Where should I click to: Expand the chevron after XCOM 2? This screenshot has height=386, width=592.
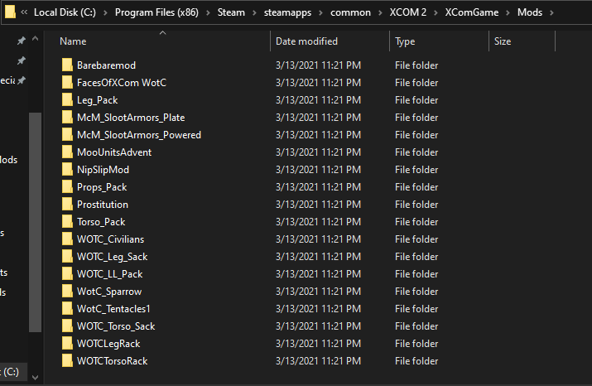[436, 12]
